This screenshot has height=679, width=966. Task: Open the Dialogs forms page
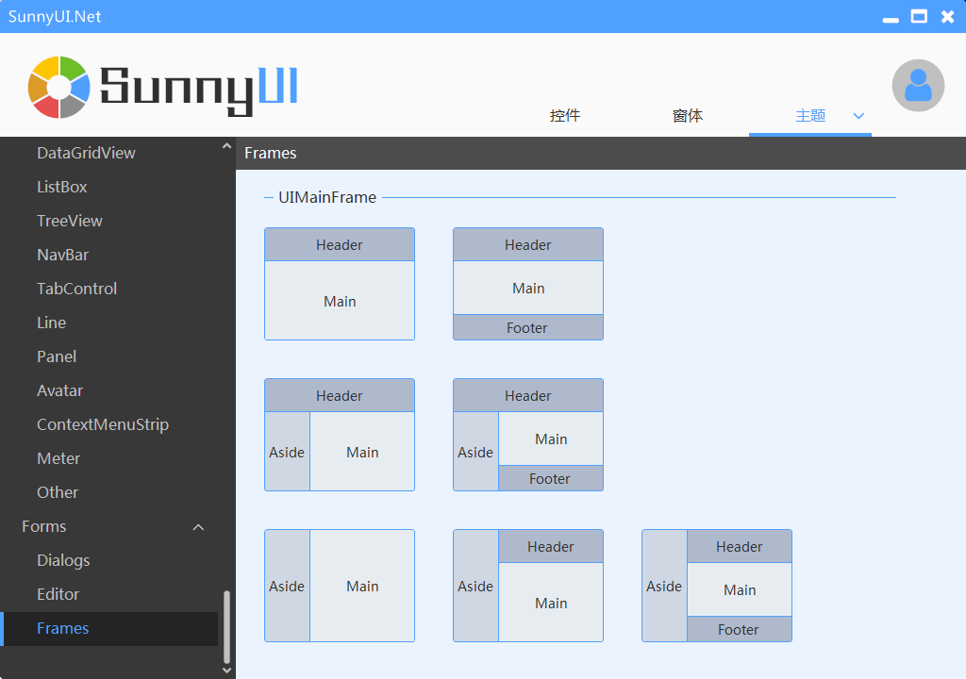tap(63, 560)
